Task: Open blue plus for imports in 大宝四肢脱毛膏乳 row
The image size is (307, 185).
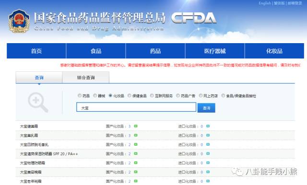Action: pyautogui.click(x=208, y=145)
